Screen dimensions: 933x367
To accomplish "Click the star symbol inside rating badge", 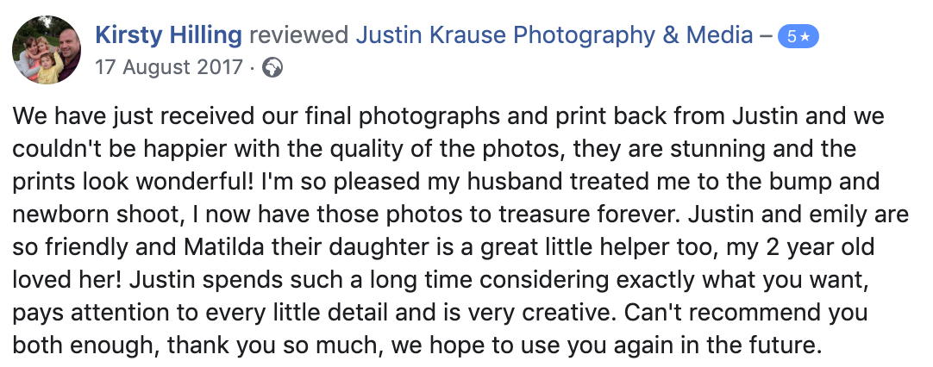I will tap(805, 37).
